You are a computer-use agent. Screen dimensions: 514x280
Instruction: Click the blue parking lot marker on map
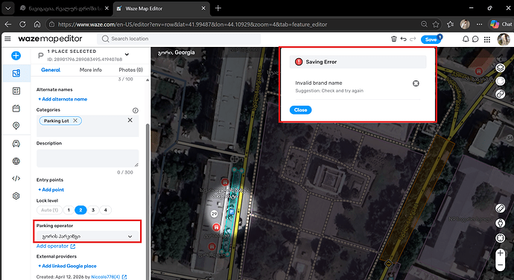(x=232, y=212)
